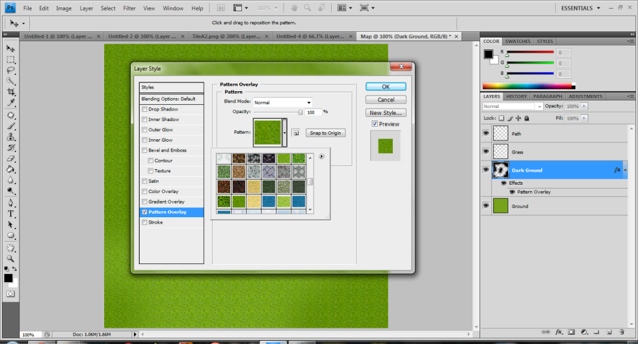Open the Blend Mode dropdown

click(283, 102)
